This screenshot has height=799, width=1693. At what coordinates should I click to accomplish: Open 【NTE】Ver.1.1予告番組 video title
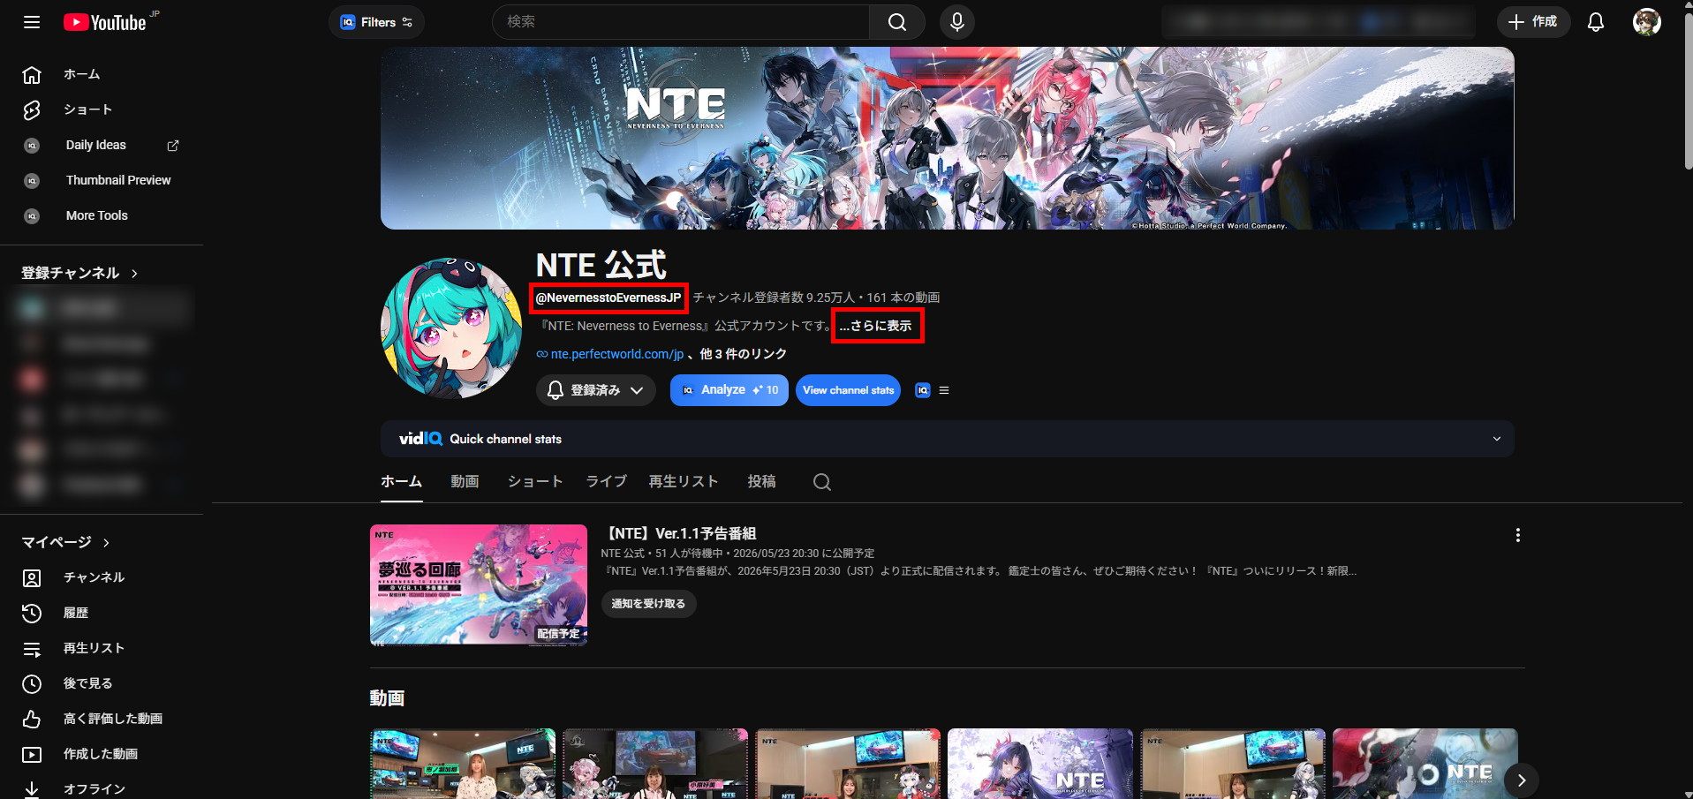coord(678,533)
